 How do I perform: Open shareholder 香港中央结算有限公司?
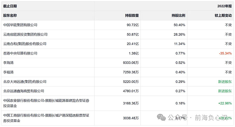(x=20, y=53)
